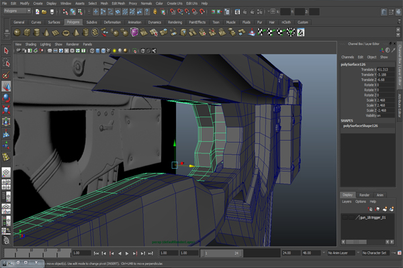
Task: Select the Soft Modification tool
Action: [6, 133]
